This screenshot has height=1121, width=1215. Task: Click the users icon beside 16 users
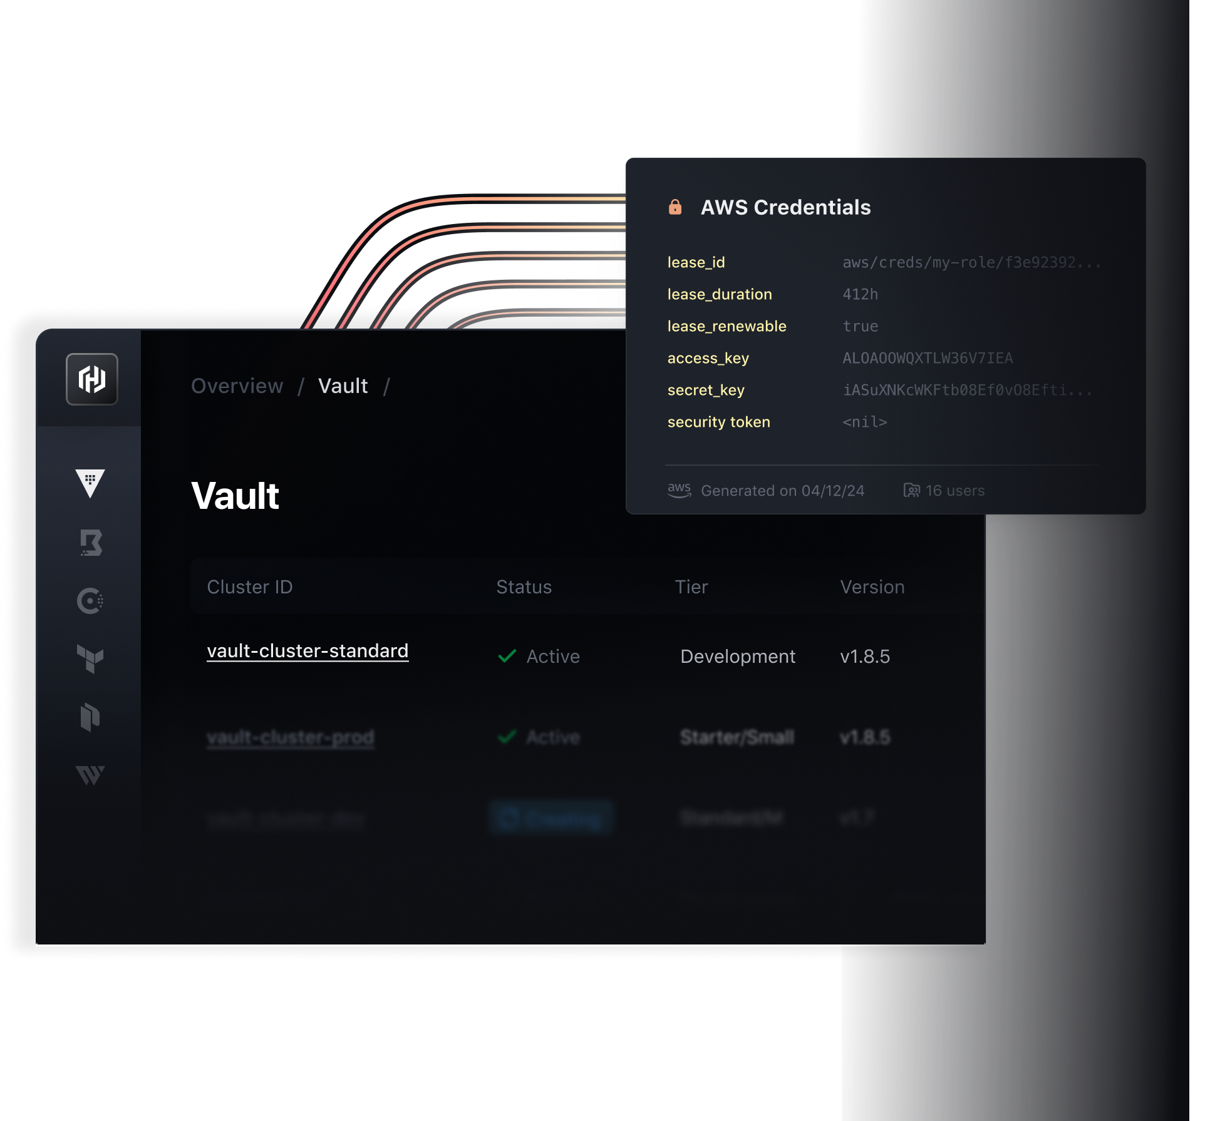click(x=911, y=490)
